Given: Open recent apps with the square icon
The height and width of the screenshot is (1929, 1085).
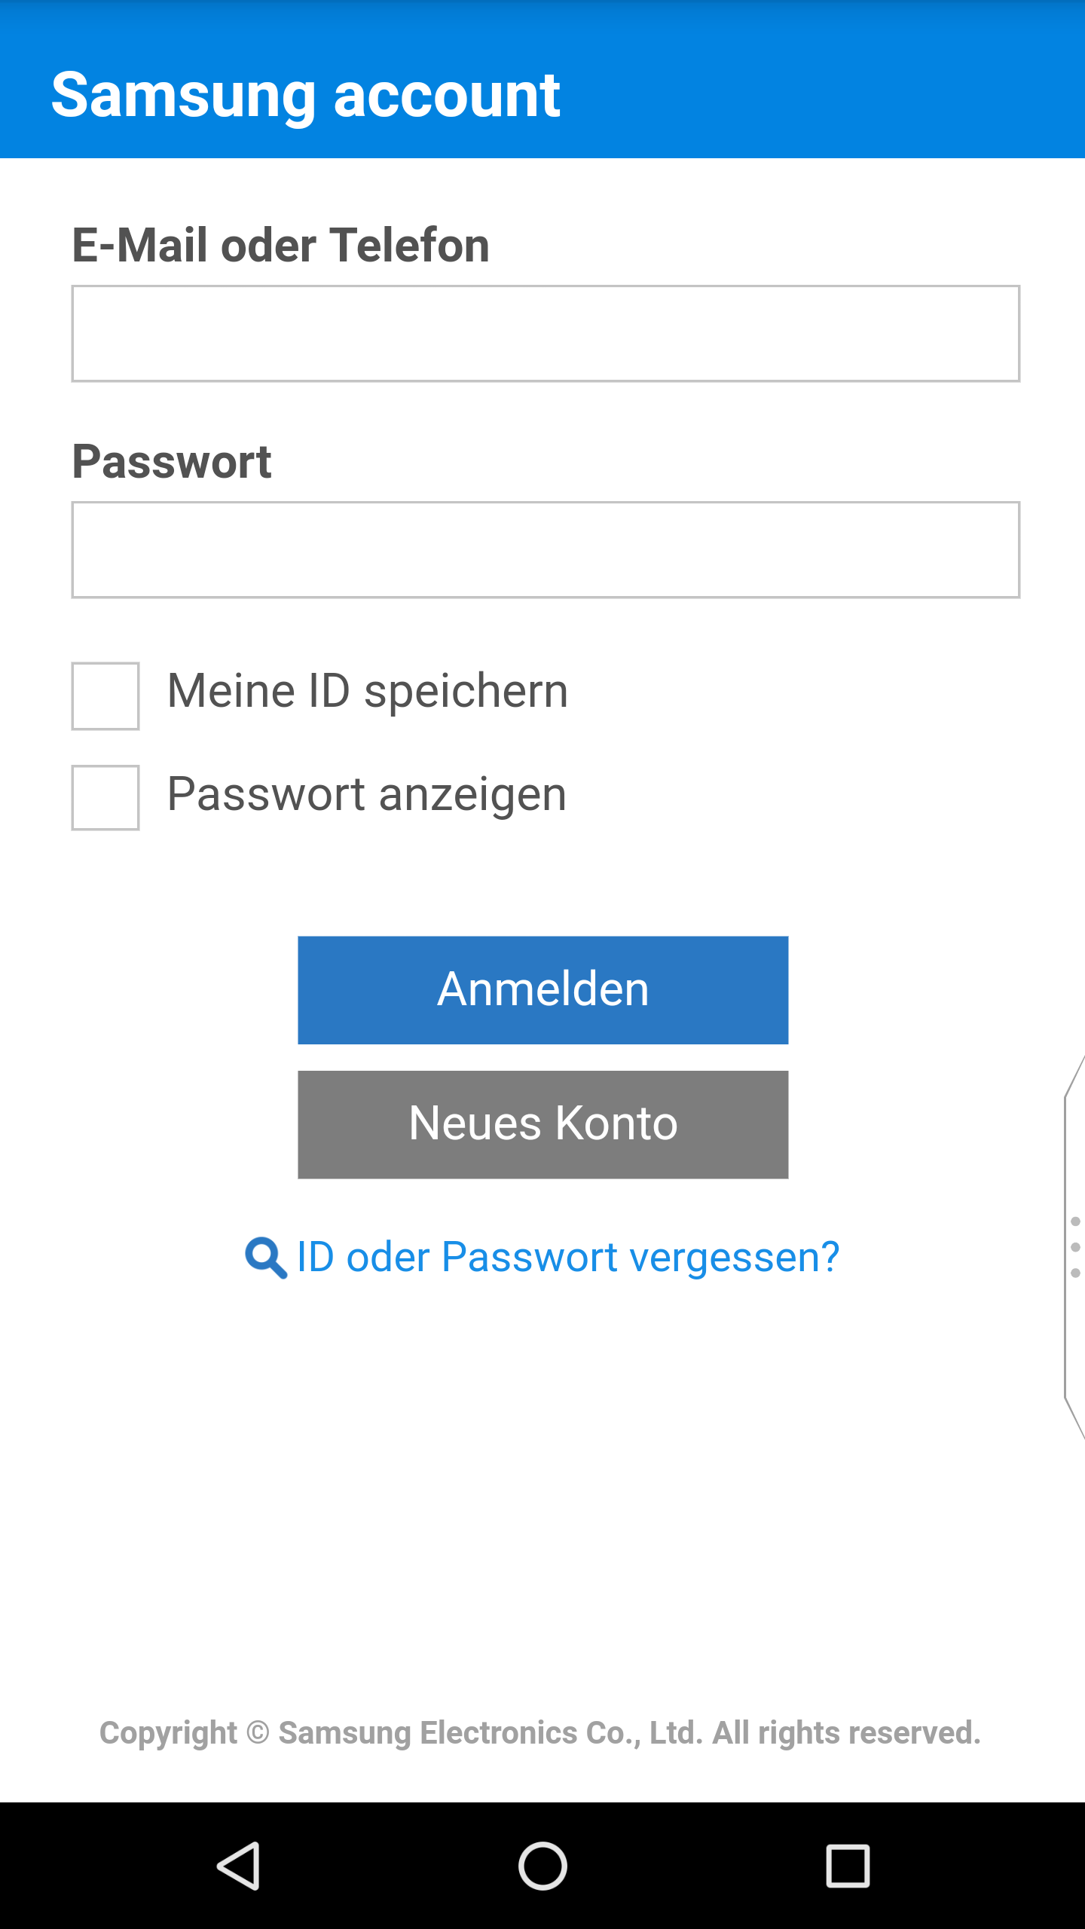Looking at the screenshot, I should point(848,1866).
